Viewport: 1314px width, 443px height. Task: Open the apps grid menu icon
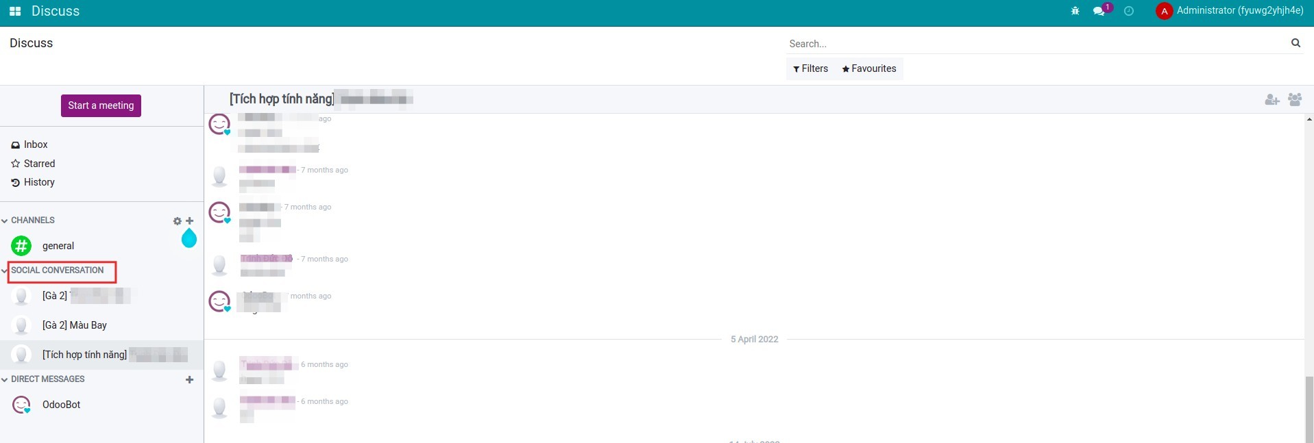tap(15, 12)
